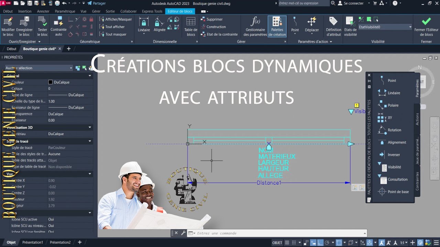Select Consultation parameter in palette
The height and width of the screenshot is (247, 440).
[393, 179]
